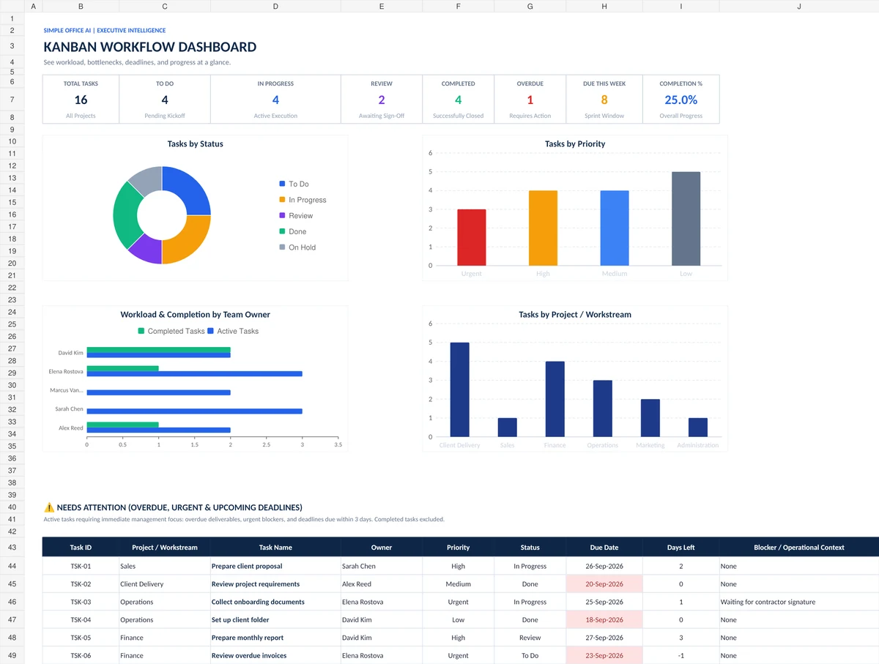Click David Kim's green completed tasks bar
The width and height of the screenshot is (879, 664).
tap(158, 350)
